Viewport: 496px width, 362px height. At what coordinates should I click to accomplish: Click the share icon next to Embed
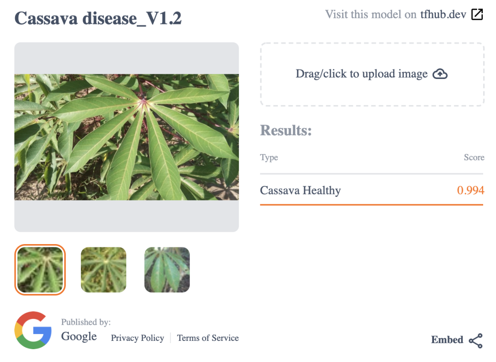click(476, 340)
